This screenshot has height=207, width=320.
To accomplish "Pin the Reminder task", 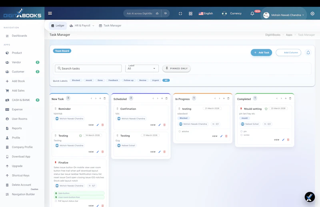I will point(55,109).
